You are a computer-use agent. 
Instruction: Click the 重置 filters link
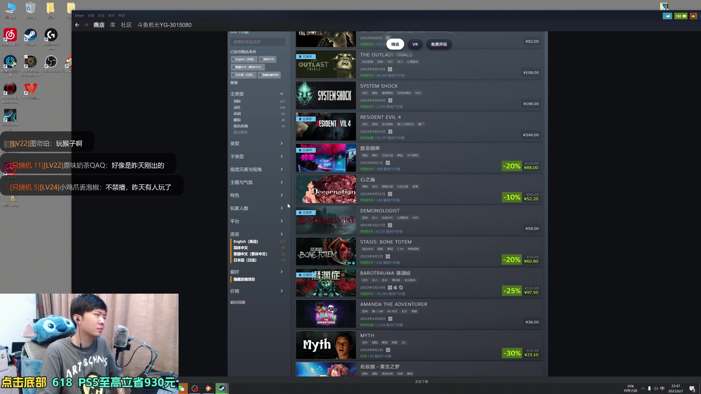coord(234,83)
